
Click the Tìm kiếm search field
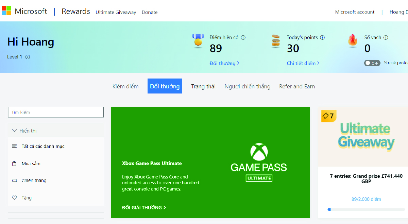[55, 112]
